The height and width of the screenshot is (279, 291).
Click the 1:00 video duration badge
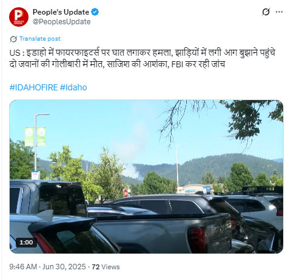click(26, 242)
